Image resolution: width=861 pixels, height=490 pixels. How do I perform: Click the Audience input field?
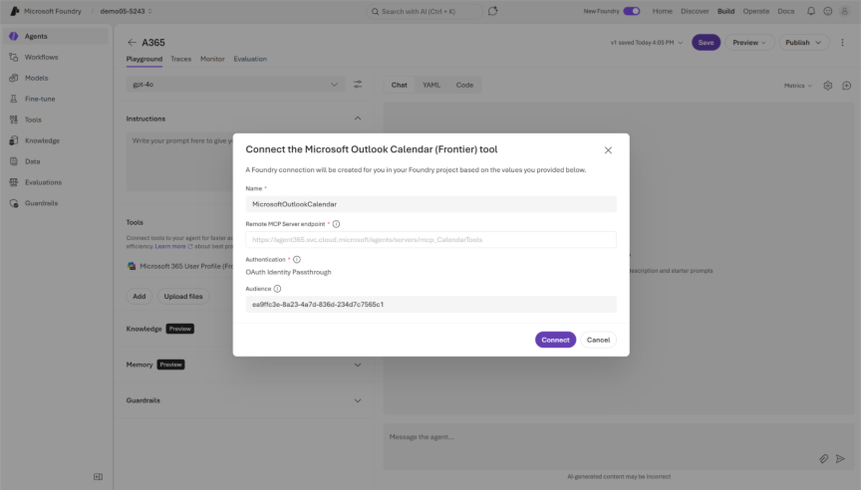[x=431, y=305]
